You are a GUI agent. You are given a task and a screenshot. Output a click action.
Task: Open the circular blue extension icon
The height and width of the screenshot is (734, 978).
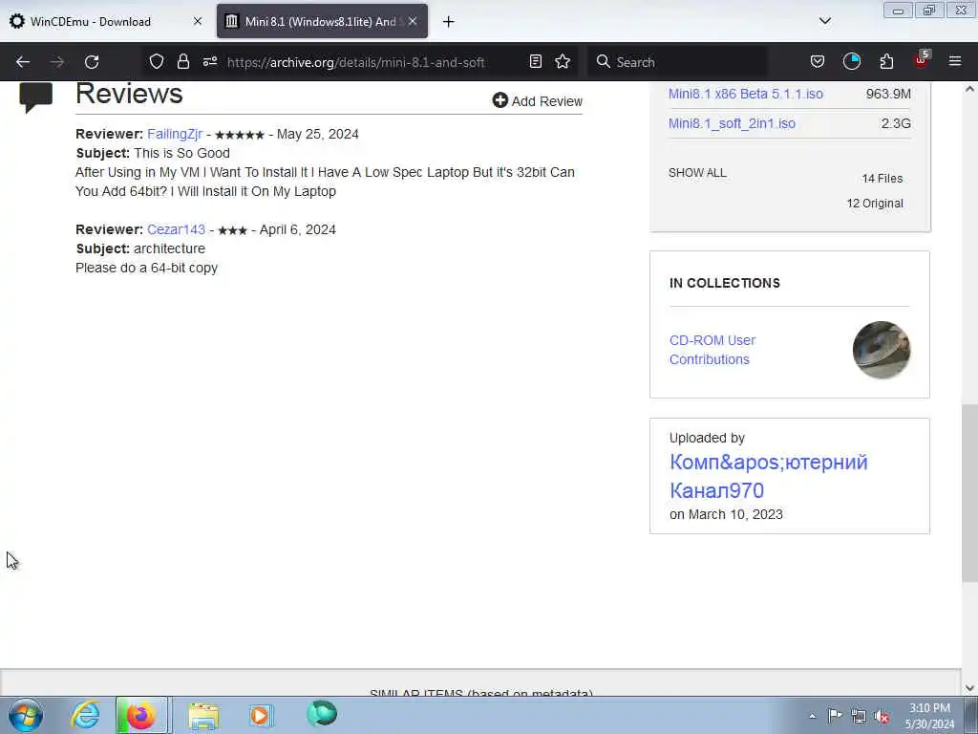[851, 61]
